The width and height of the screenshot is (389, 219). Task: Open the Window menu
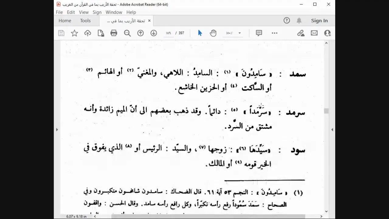coord(114,12)
